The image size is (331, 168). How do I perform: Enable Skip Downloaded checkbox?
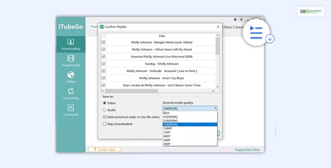tap(104, 124)
